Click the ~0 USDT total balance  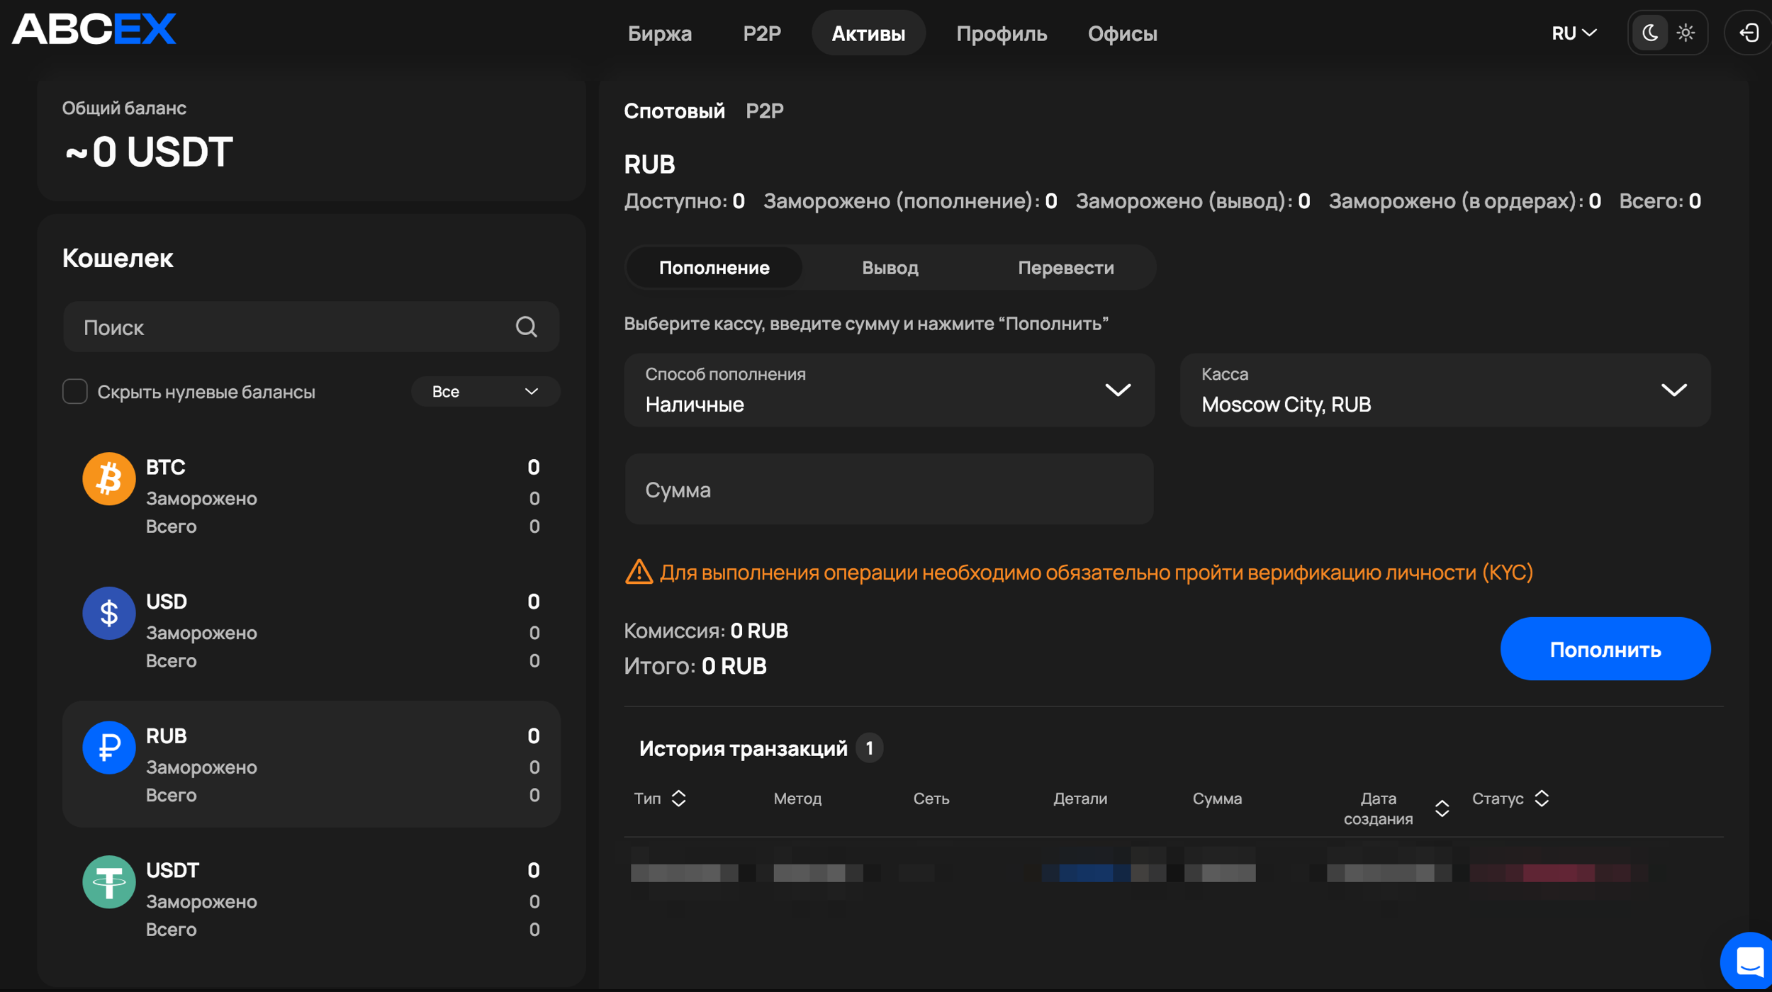point(148,152)
